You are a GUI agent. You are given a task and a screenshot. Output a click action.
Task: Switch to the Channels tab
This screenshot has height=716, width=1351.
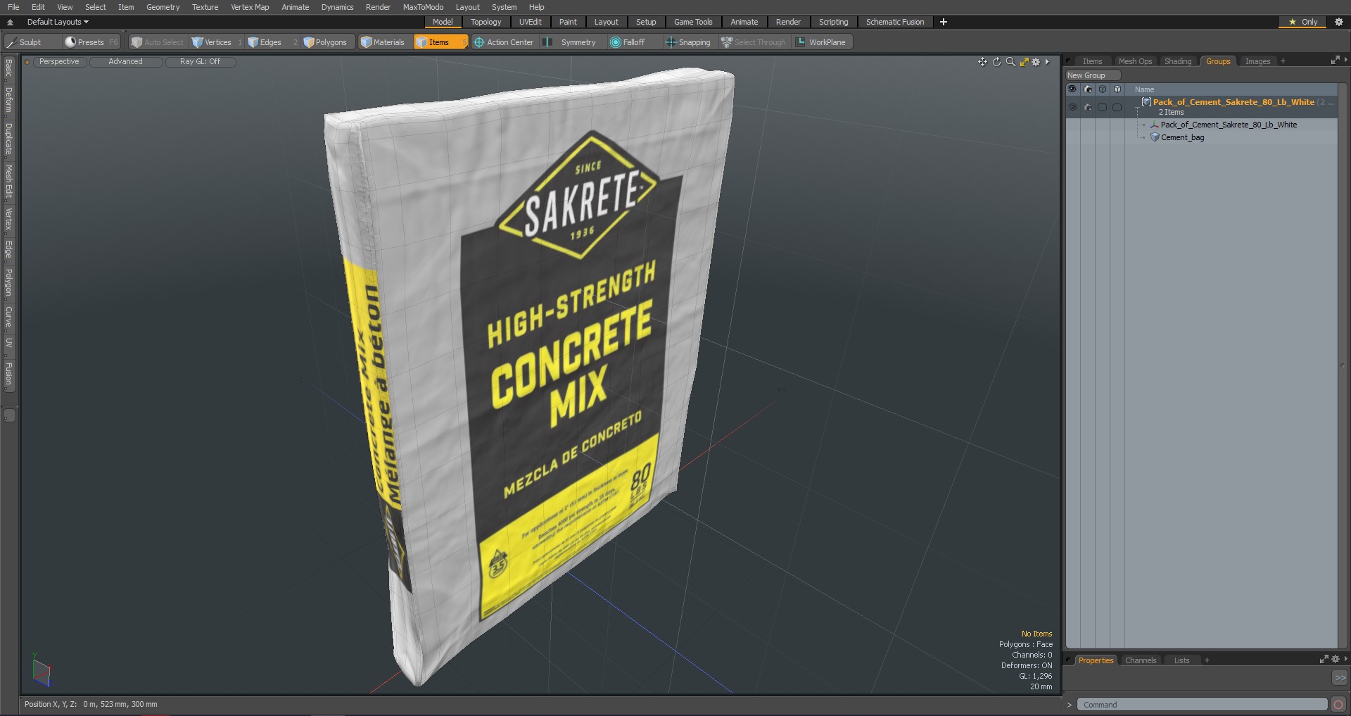tap(1140, 660)
